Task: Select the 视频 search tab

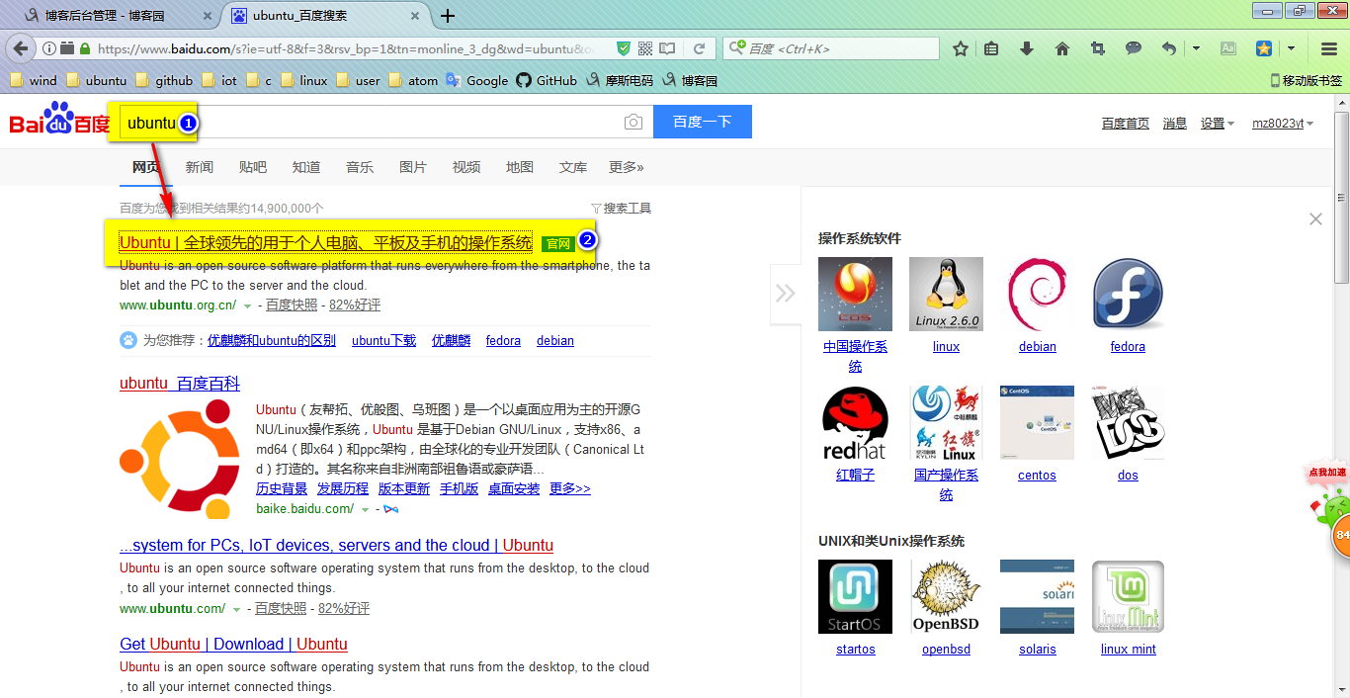Action: (x=465, y=167)
